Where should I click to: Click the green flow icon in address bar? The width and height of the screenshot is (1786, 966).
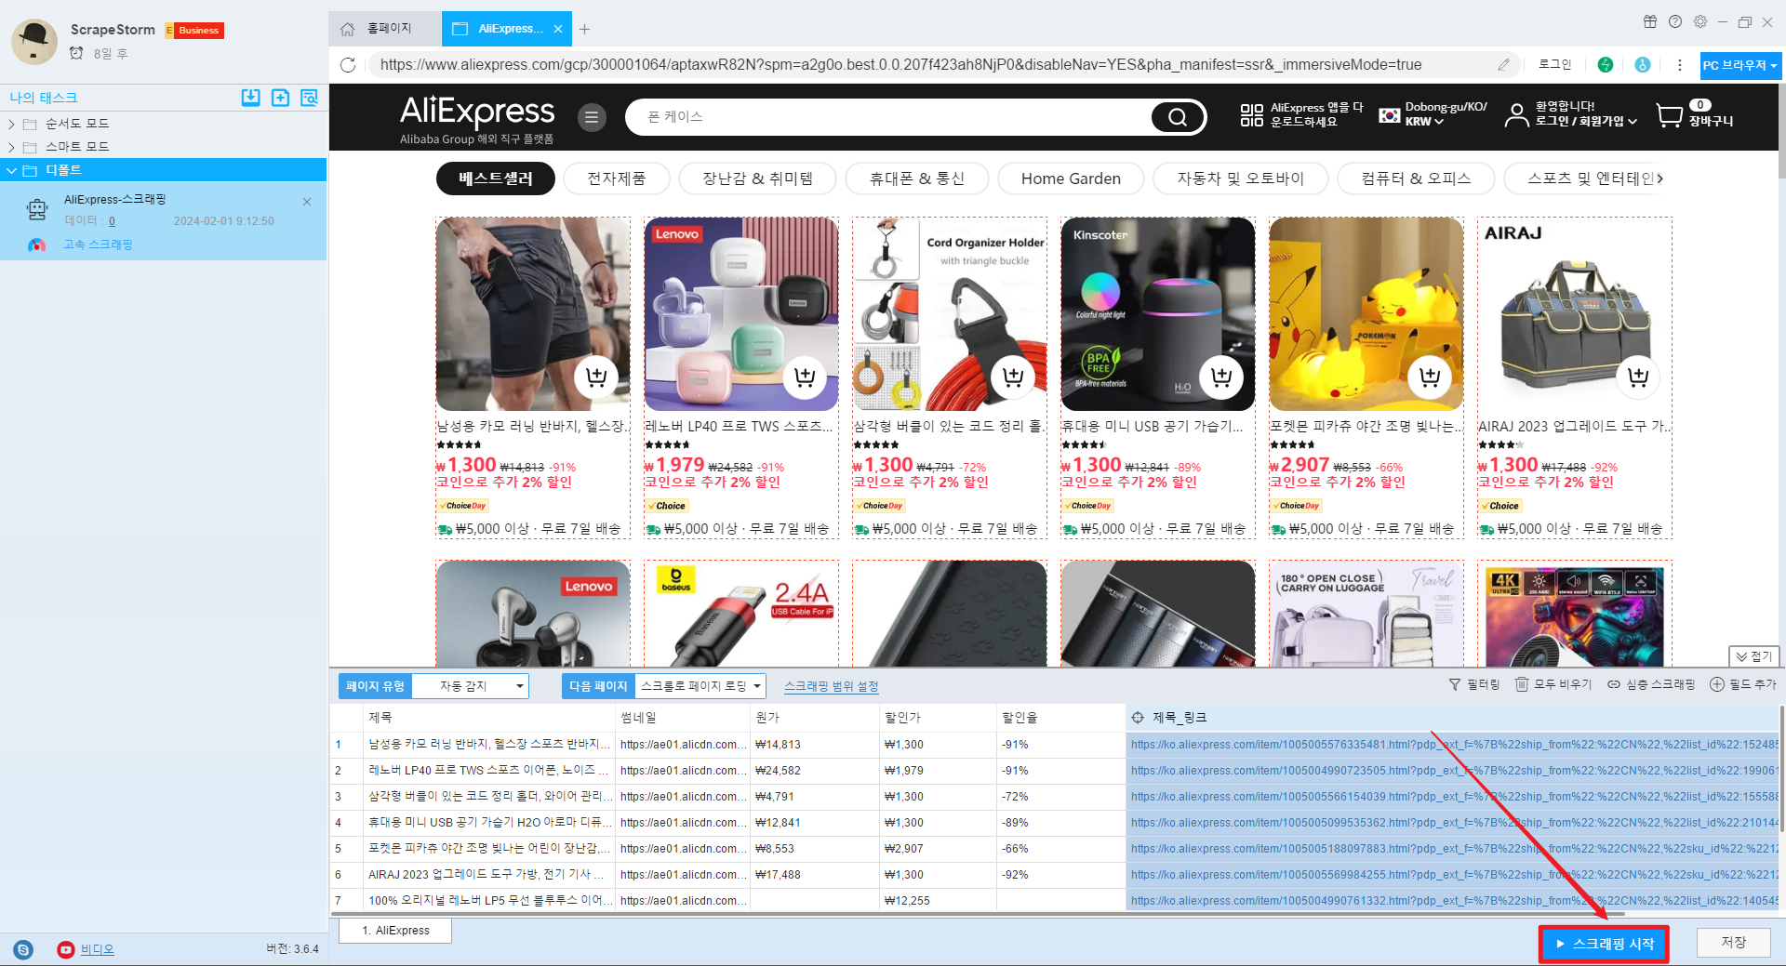[x=1606, y=65]
